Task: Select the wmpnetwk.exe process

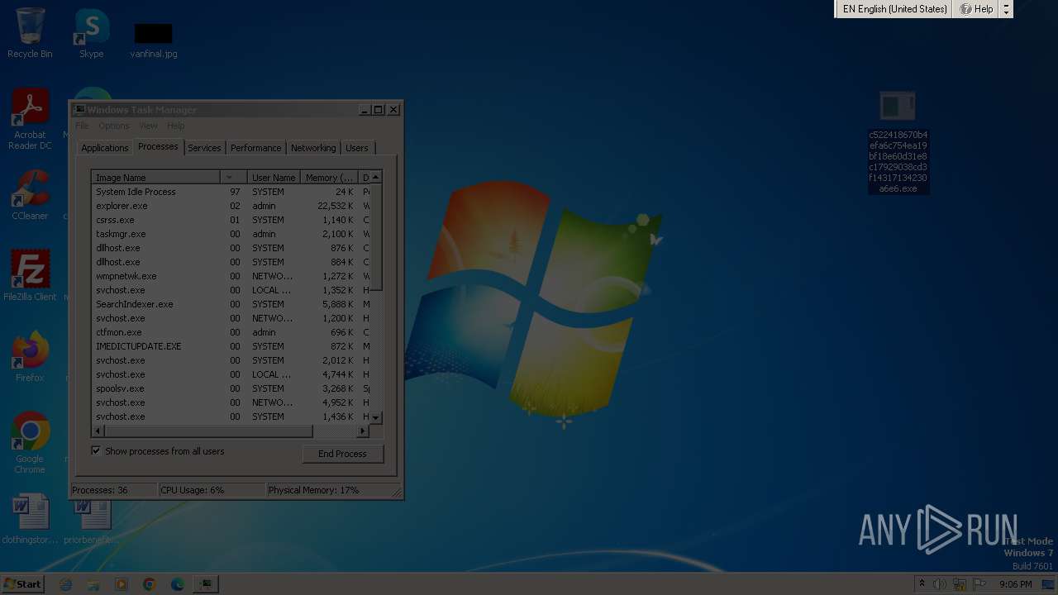Action: pos(230,276)
